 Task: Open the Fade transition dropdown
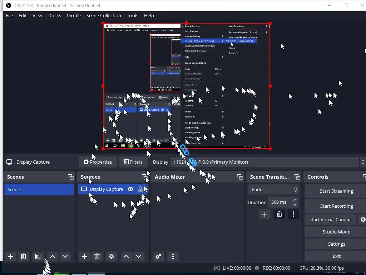point(273,189)
